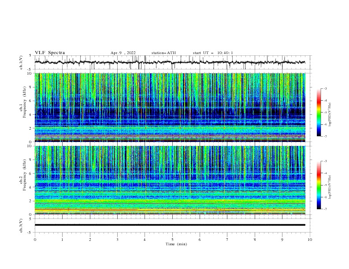The height and width of the screenshot is (269, 349).
Task: Click the "10" tick on the time axis
Action: [x=310, y=240]
